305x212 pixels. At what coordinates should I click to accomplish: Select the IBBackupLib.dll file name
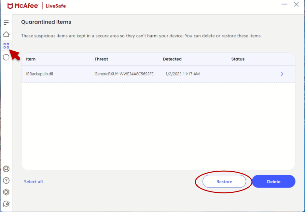[x=39, y=74]
